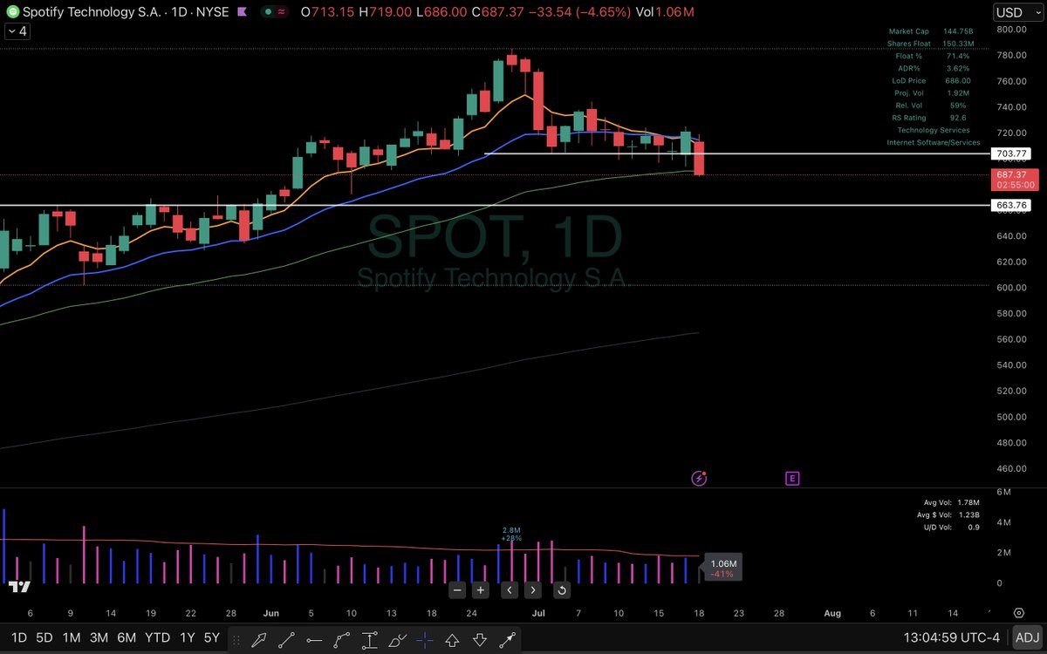Select the 663.76 horizontal line price label
This screenshot has width=1047, height=654.
[x=1012, y=205]
